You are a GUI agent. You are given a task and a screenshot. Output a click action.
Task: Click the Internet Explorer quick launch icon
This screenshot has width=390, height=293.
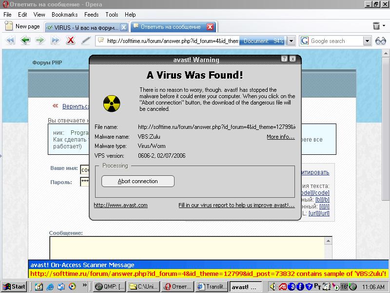50,287
